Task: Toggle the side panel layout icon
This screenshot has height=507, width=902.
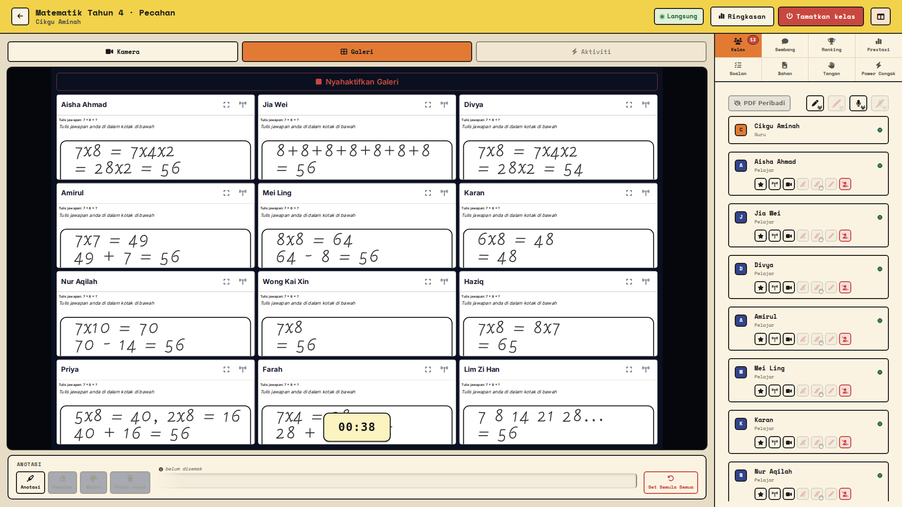Action: pyautogui.click(x=880, y=16)
